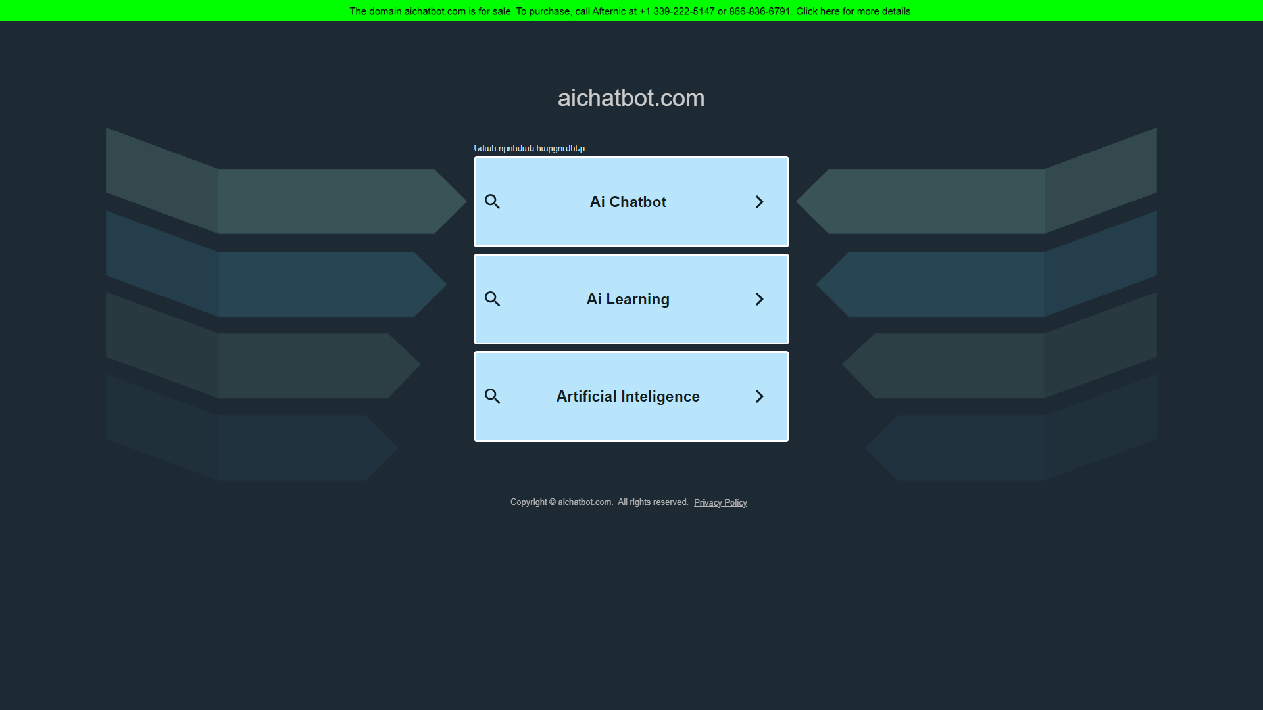Open the Privacy Policy link
Viewport: 1263px width, 710px height.
pos(720,502)
